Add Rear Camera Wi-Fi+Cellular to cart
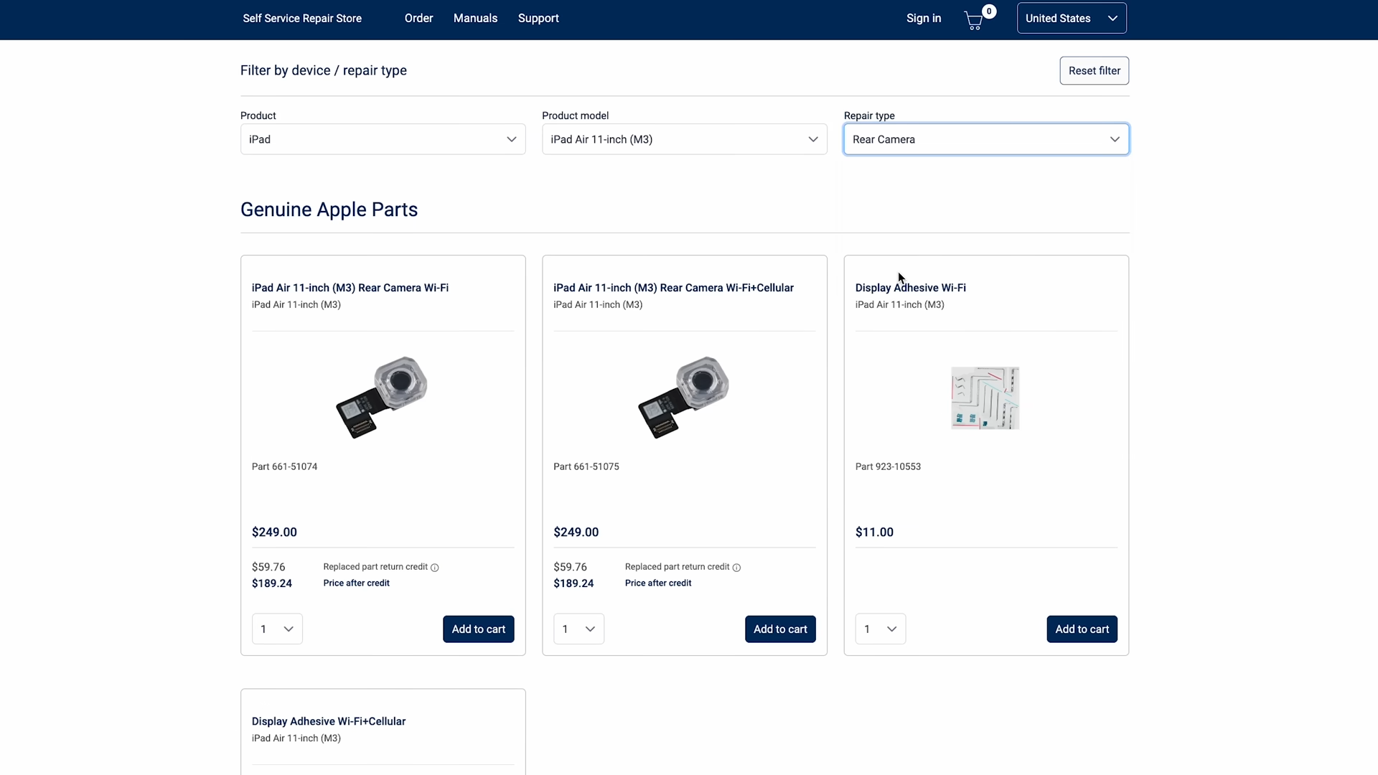The height and width of the screenshot is (775, 1378). tap(779, 629)
